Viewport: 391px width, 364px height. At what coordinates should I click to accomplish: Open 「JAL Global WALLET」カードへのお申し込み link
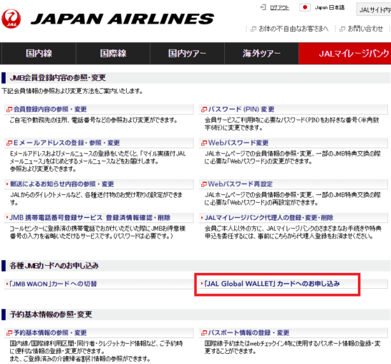[x=272, y=284]
